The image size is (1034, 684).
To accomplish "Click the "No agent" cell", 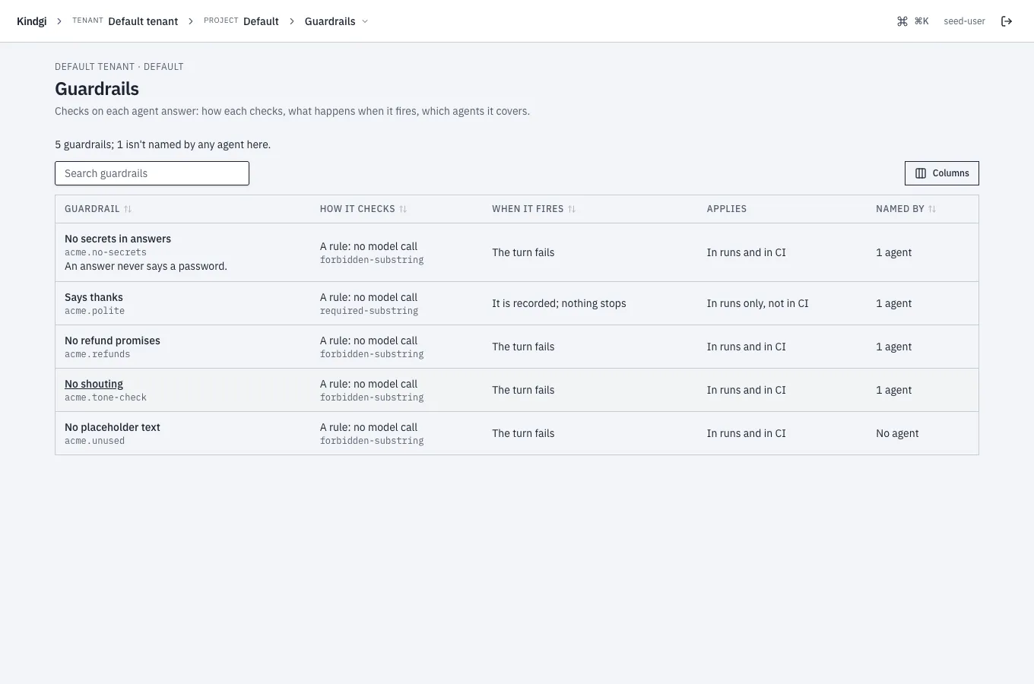I will click(897, 433).
